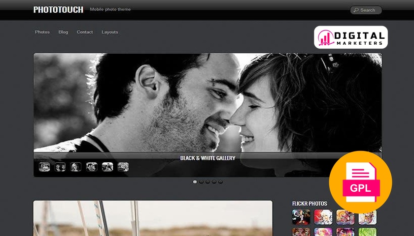Open the dark Flickr thumbnail with white figure

point(301,217)
